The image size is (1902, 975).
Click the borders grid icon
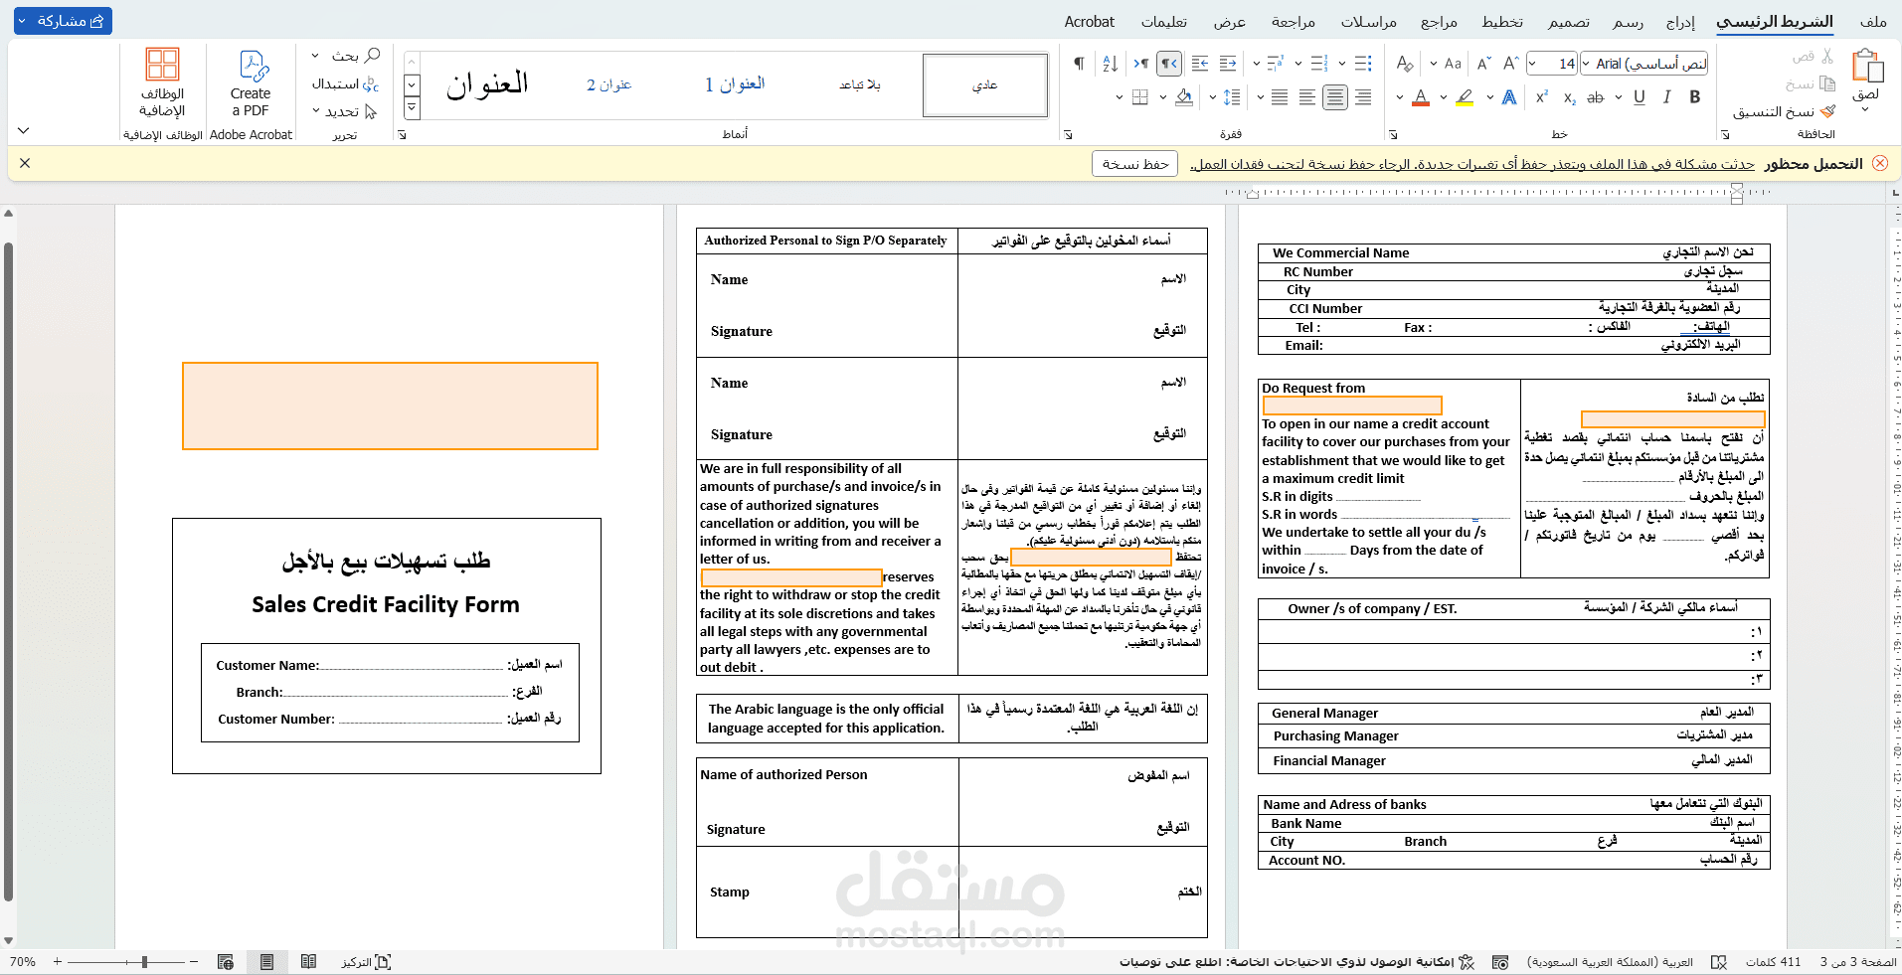tap(1140, 96)
